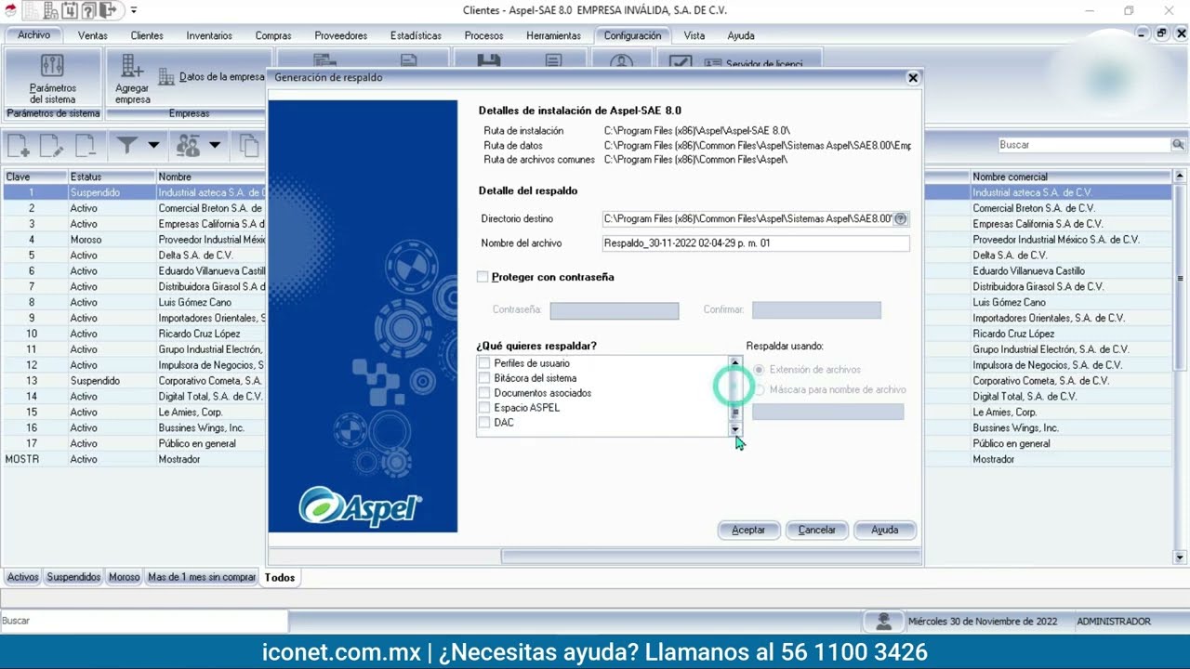Click the Aspel app icon in title bar
The image size is (1190, 669).
pyautogui.click(x=11, y=11)
